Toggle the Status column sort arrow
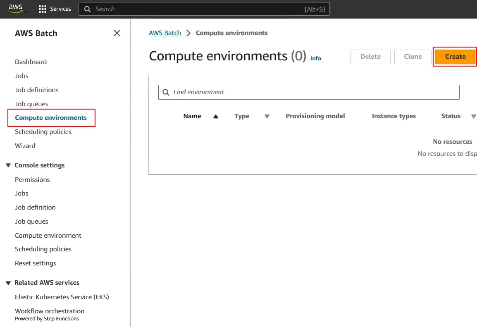 [x=473, y=116]
